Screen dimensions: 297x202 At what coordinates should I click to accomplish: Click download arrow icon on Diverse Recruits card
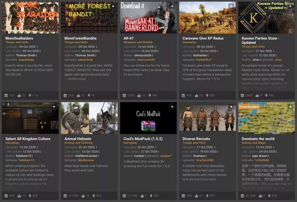207,196
